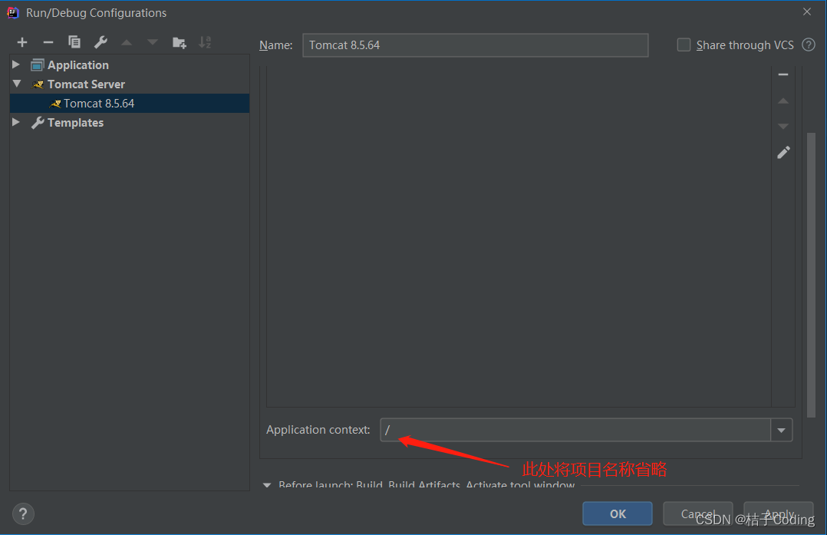The height and width of the screenshot is (535, 827).
Task: Add a new run configuration with the plus icon
Action: point(22,42)
